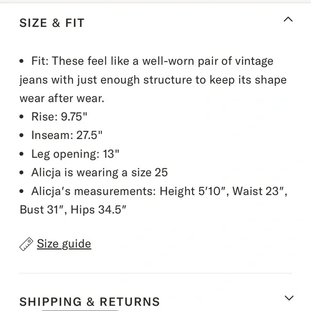The height and width of the screenshot is (311, 311).
Task: Select the SHIPPING & RETURNS heading
Action: 90,302
